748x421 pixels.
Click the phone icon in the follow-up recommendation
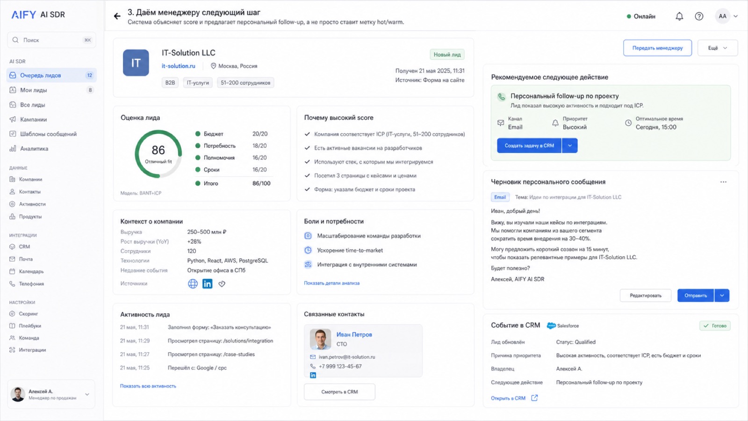click(x=501, y=97)
